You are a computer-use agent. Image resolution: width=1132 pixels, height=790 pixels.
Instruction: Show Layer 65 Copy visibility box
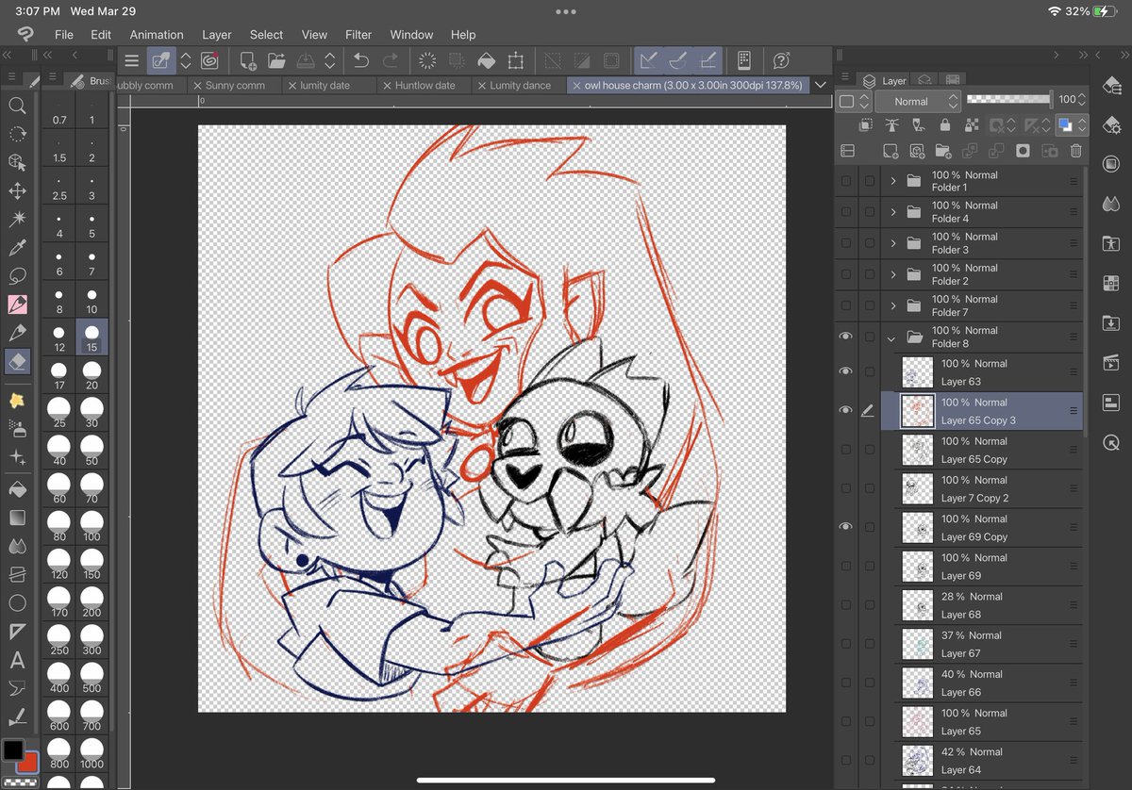point(845,449)
